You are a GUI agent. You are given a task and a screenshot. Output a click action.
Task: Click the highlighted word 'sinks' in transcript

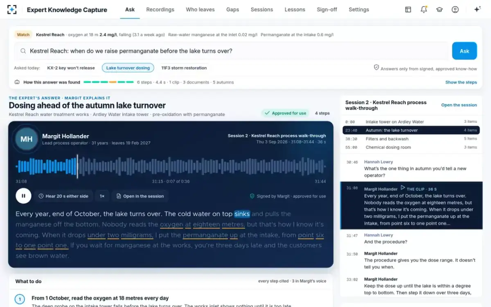click(242, 214)
